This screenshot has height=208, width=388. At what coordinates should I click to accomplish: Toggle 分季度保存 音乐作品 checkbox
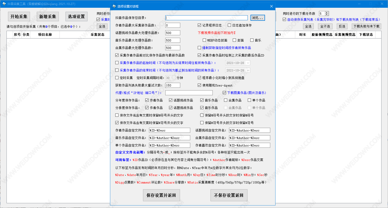tap(202, 108)
